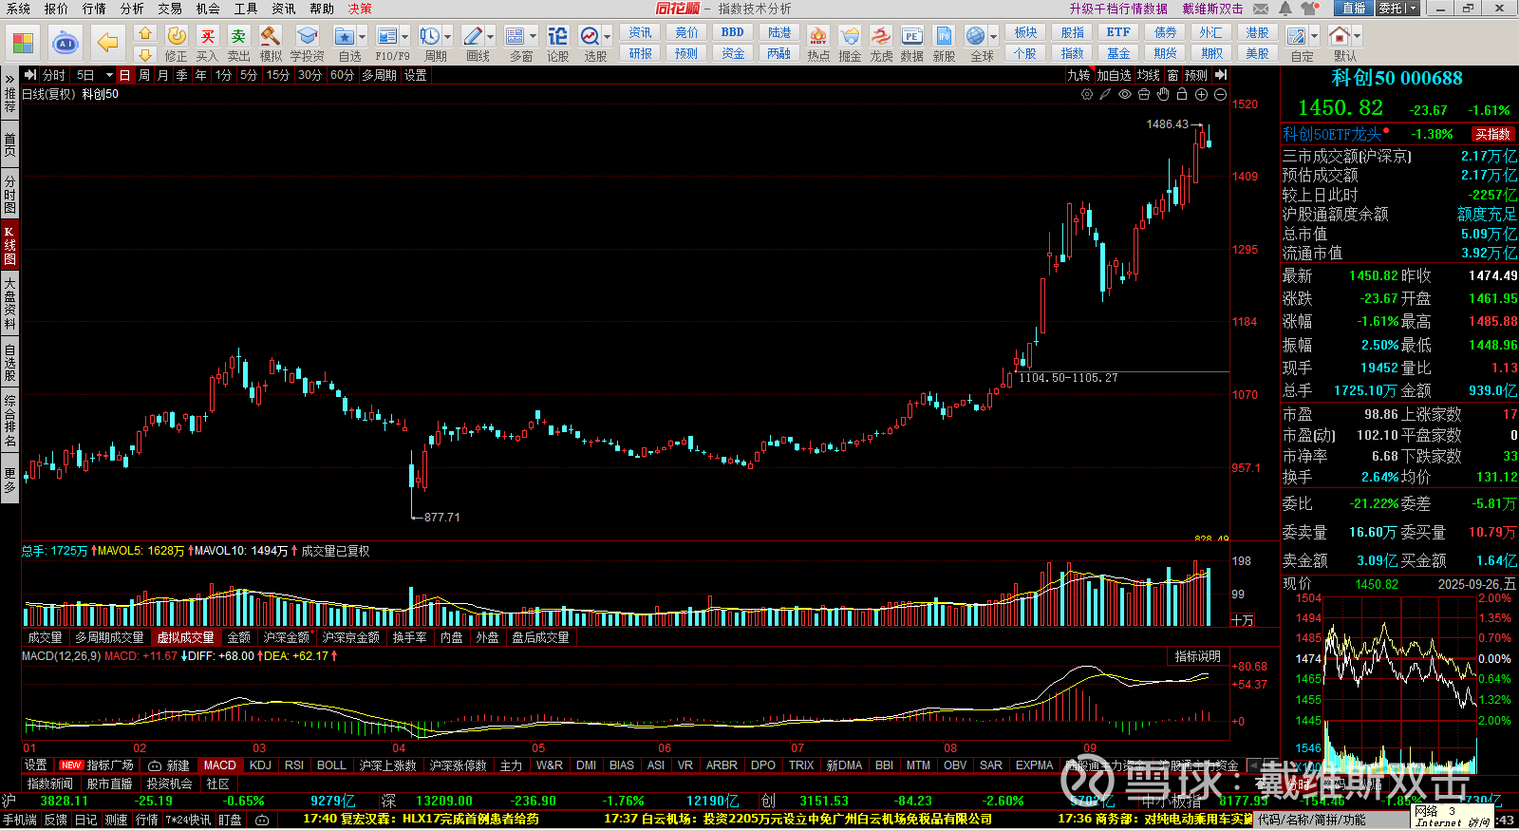Open the AI assistant icon in toolbar
The image size is (1519, 831).
pos(66,43)
